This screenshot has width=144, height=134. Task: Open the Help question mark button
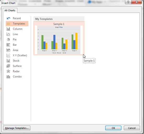[x=128, y=2]
